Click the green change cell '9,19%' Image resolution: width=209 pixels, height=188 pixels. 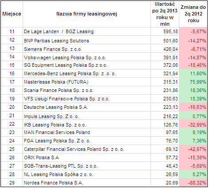(193, 132)
